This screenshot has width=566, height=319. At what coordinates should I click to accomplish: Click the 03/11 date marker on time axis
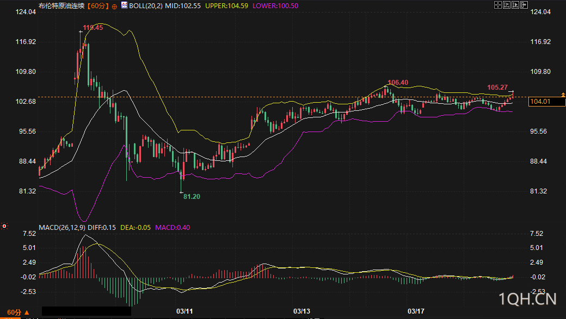184,311
